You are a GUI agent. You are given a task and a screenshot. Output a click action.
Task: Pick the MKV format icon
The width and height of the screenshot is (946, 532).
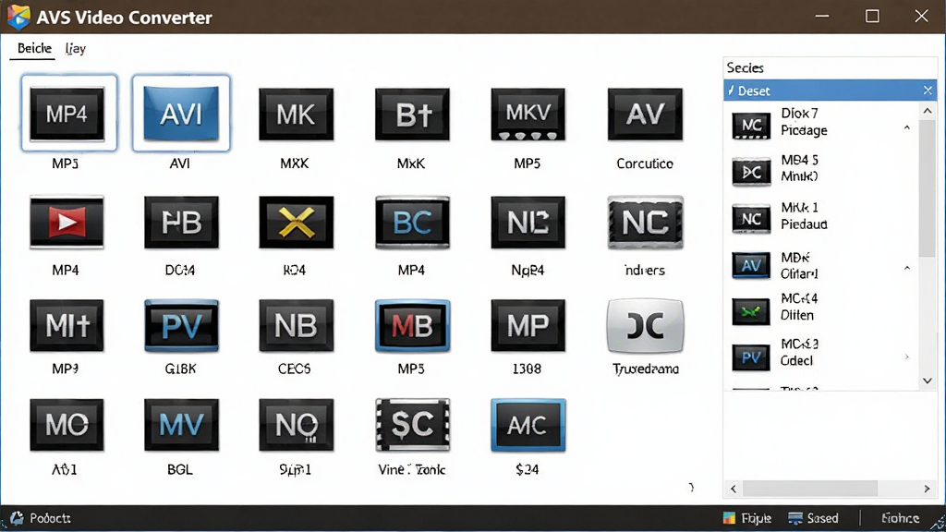pos(528,114)
